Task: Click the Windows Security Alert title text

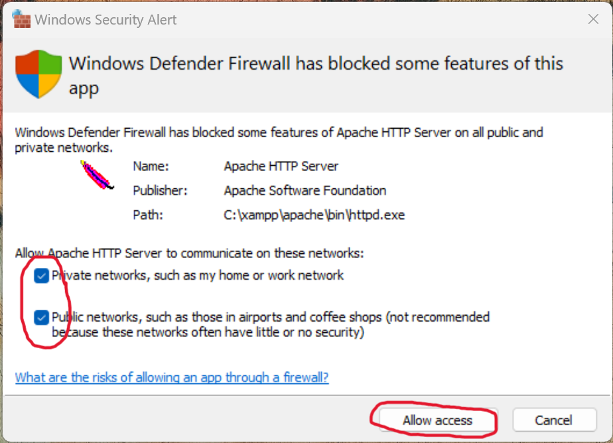Action: [95, 19]
